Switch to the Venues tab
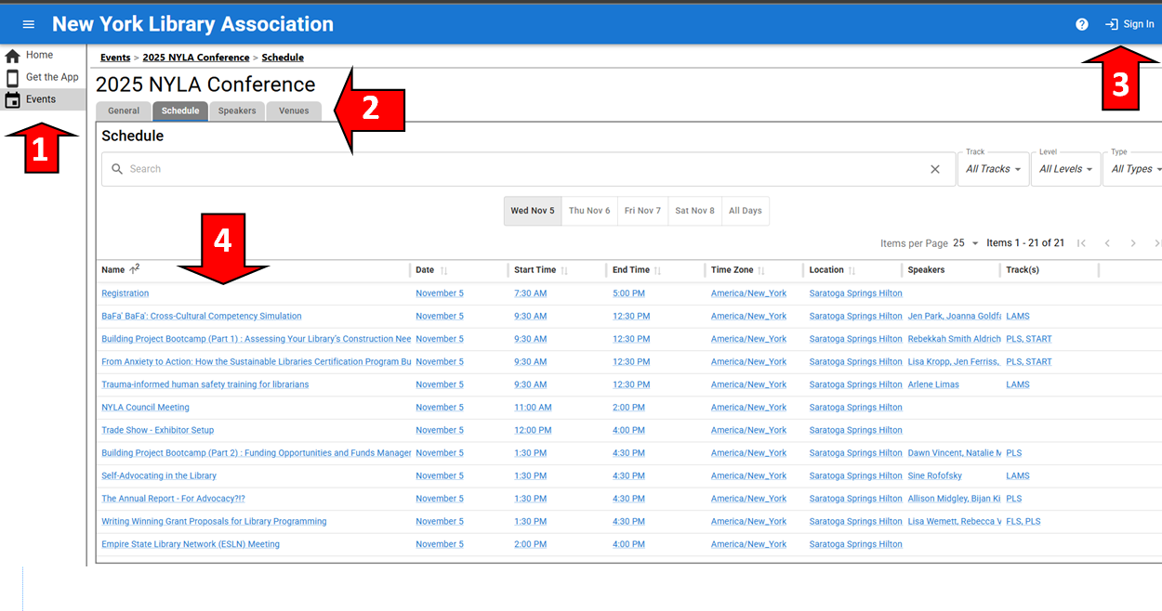This screenshot has width=1162, height=611. pyautogui.click(x=294, y=111)
